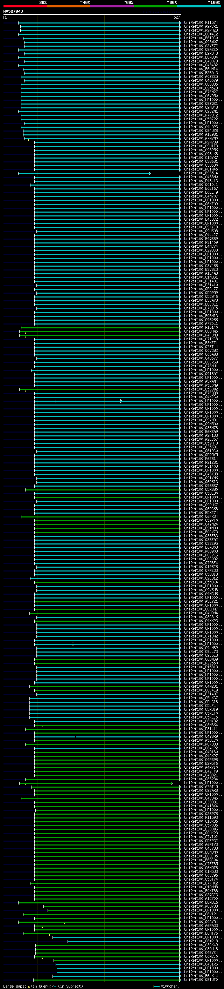Image resolution: width=224 pixels, height=989 pixels.
Task: Open hit UniRef100_P21281
Action: 201,463
